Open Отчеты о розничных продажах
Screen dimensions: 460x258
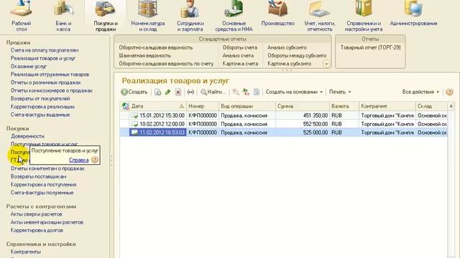click(x=45, y=82)
